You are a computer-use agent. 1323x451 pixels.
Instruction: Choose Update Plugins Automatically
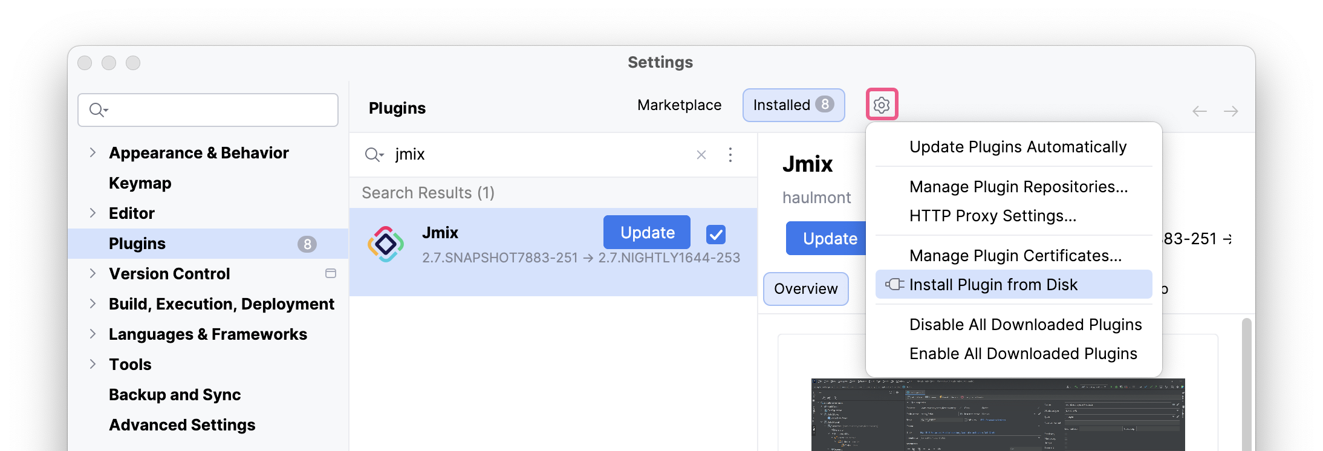tap(1014, 147)
